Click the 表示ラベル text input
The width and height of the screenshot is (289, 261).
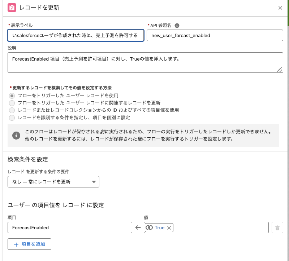point(76,35)
